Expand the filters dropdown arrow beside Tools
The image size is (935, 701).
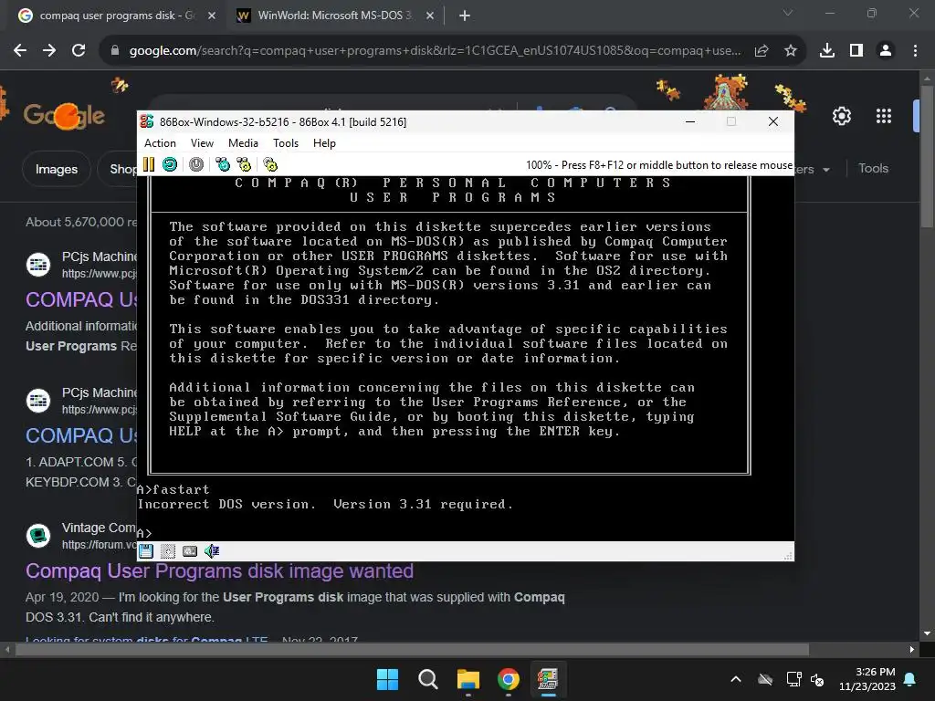[825, 170]
